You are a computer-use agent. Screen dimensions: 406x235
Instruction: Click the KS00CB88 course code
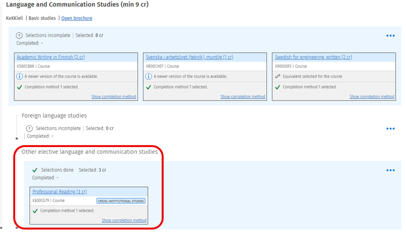pos(25,66)
